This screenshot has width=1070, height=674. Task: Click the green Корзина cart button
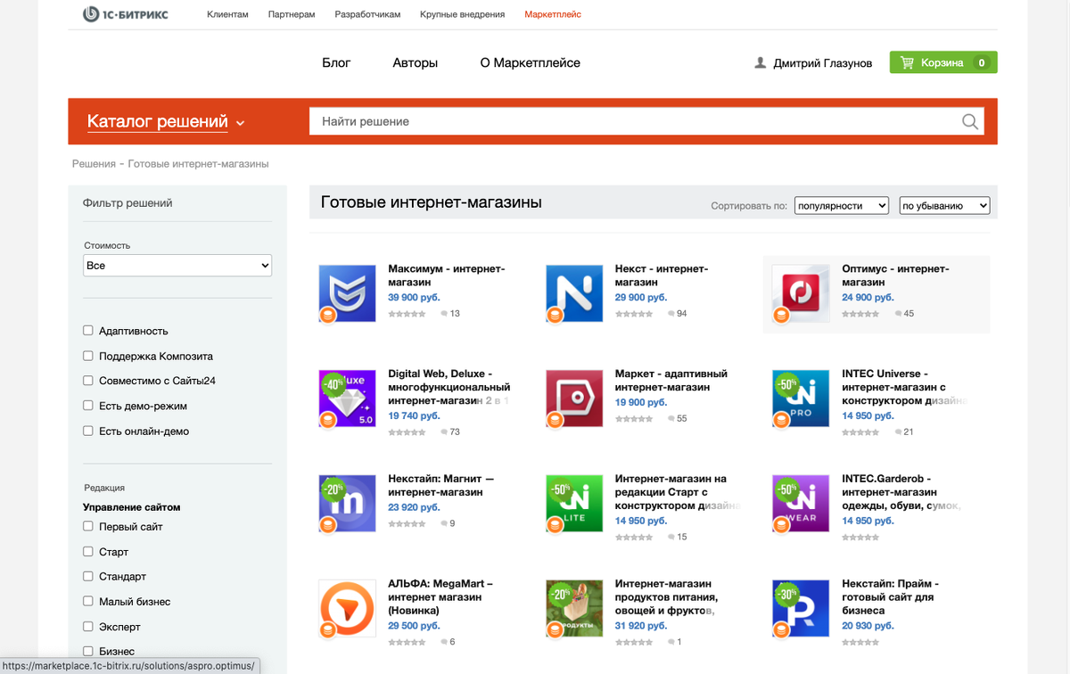(x=943, y=62)
